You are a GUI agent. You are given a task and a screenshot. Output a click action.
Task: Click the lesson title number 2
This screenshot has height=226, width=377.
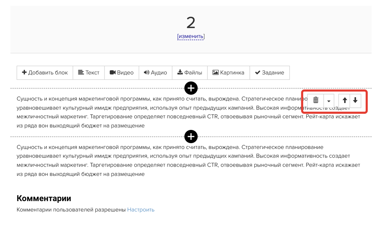[x=191, y=23]
